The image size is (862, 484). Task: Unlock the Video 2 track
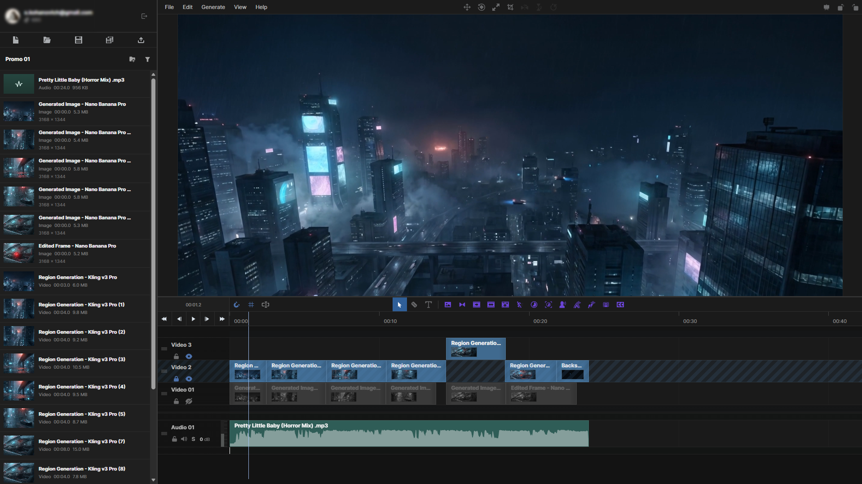(x=177, y=379)
